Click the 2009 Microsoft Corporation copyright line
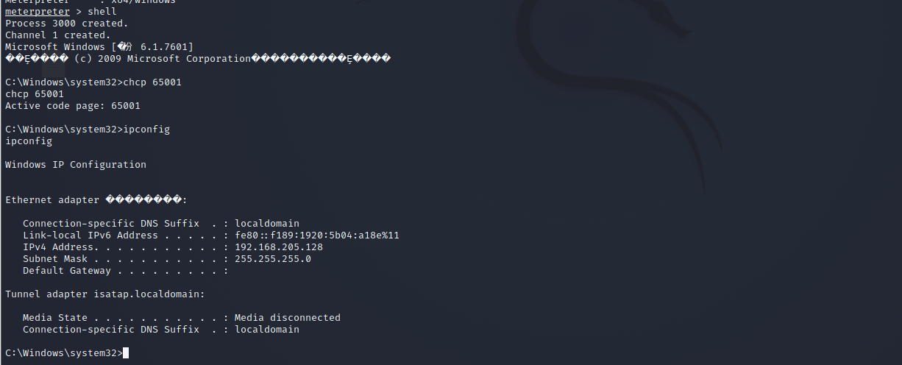Screen dimensions: 902x365 pyautogui.click(x=198, y=59)
